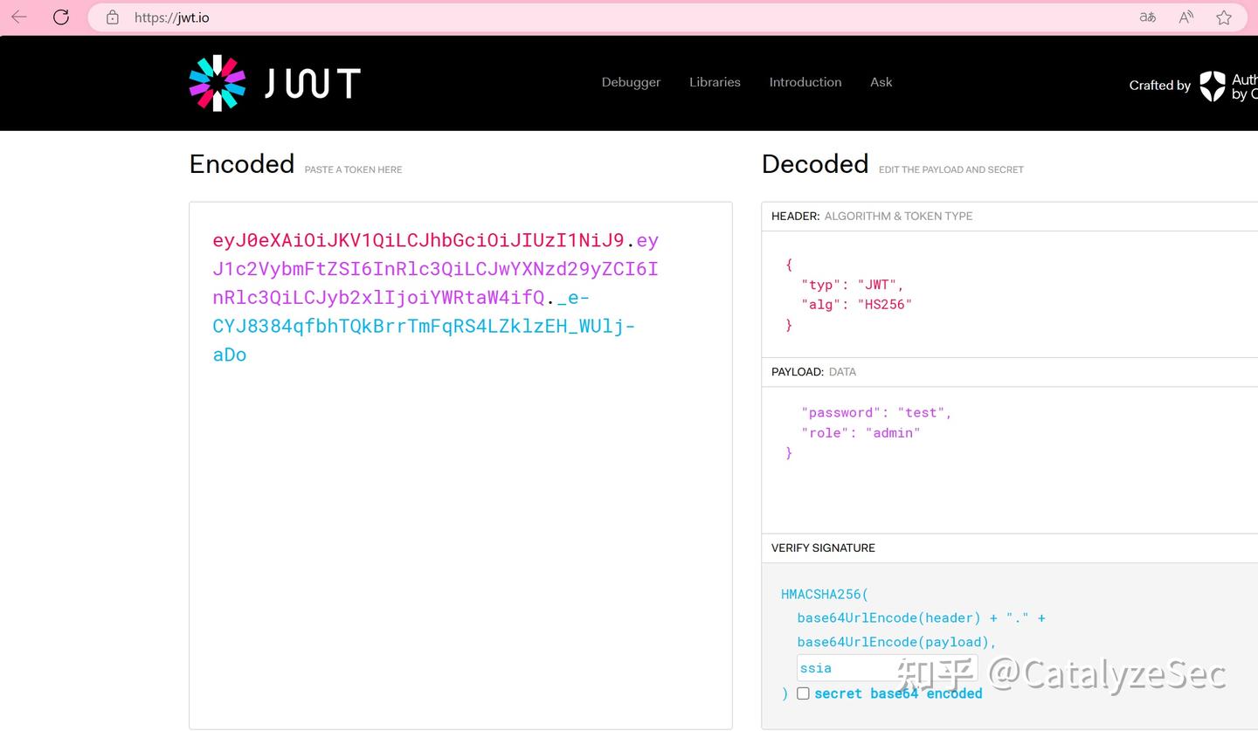The width and height of the screenshot is (1258, 731).
Task: Open the Introduction page
Action: pyautogui.click(x=805, y=82)
